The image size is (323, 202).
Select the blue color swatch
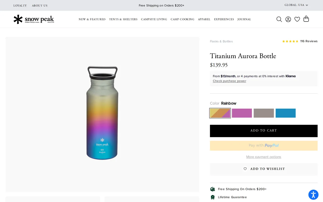(x=285, y=113)
